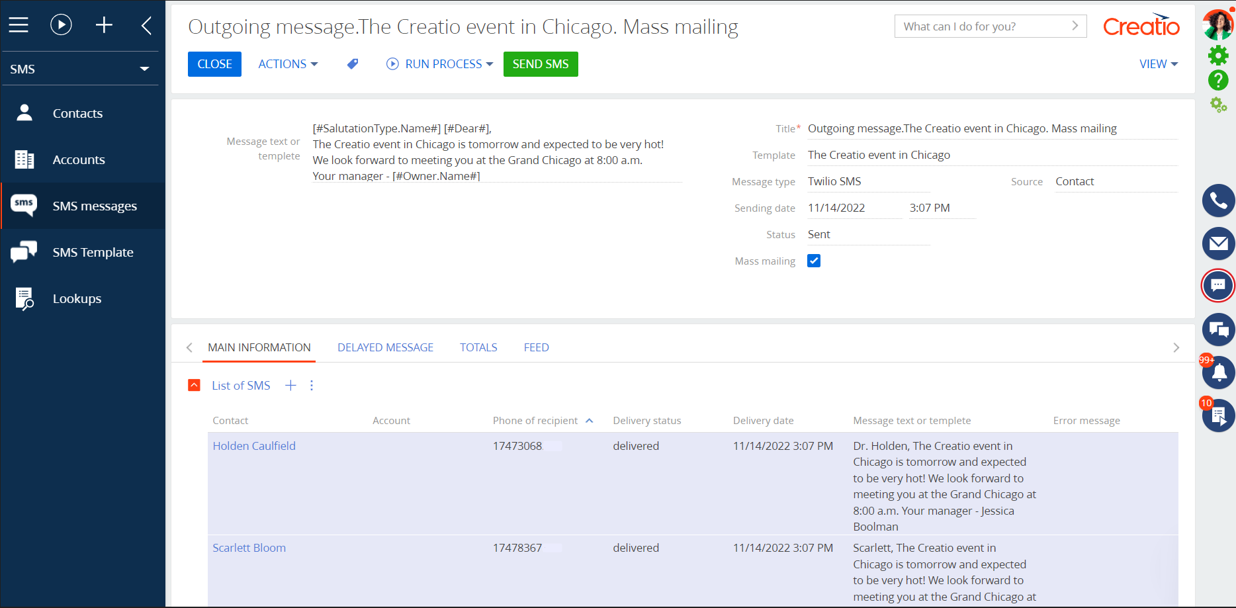
Task: Open the email panel icon
Action: [1218, 243]
